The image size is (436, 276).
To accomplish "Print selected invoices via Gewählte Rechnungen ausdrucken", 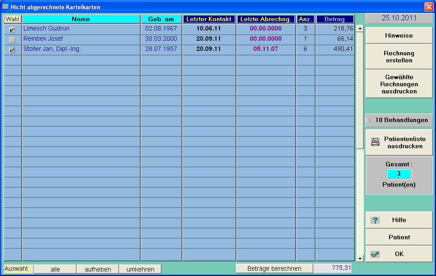I will [399, 84].
